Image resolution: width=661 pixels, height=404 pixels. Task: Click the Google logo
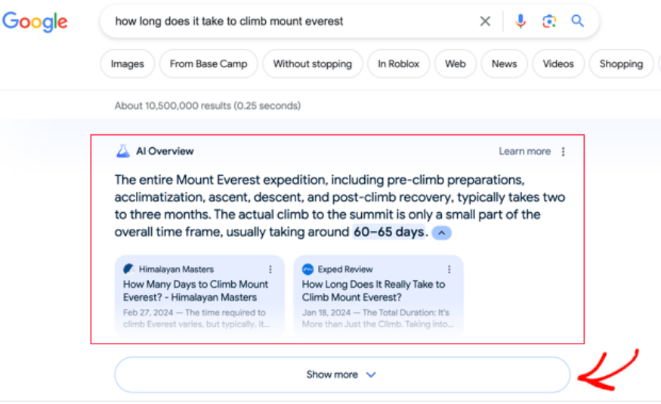pyautogui.click(x=35, y=22)
